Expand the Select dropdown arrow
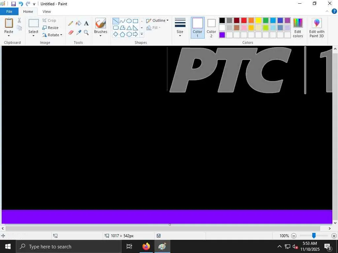The image size is (338, 253). (x=33, y=36)
